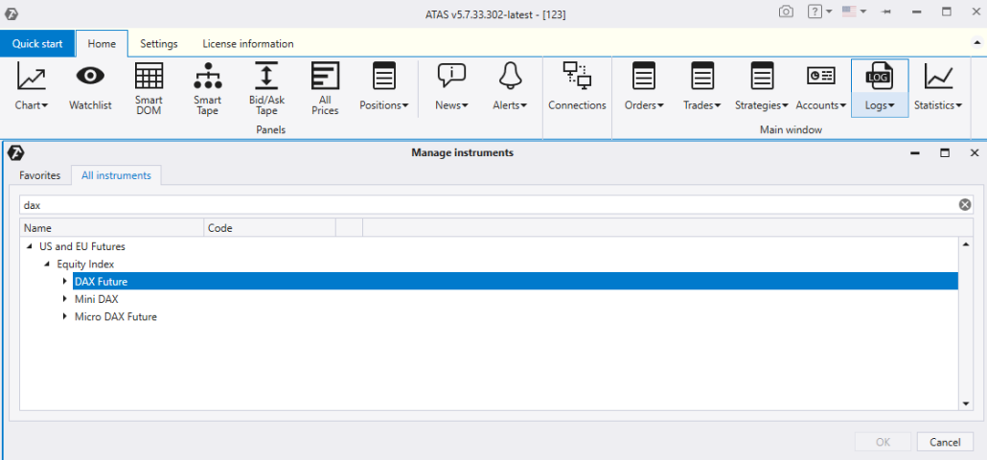Collapse the US and EU Futures group
The image size is (987, 460).
tap(30, 246)
